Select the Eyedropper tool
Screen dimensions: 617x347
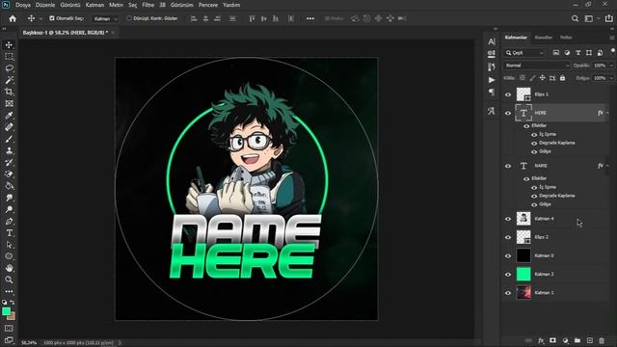coord(9,116)
